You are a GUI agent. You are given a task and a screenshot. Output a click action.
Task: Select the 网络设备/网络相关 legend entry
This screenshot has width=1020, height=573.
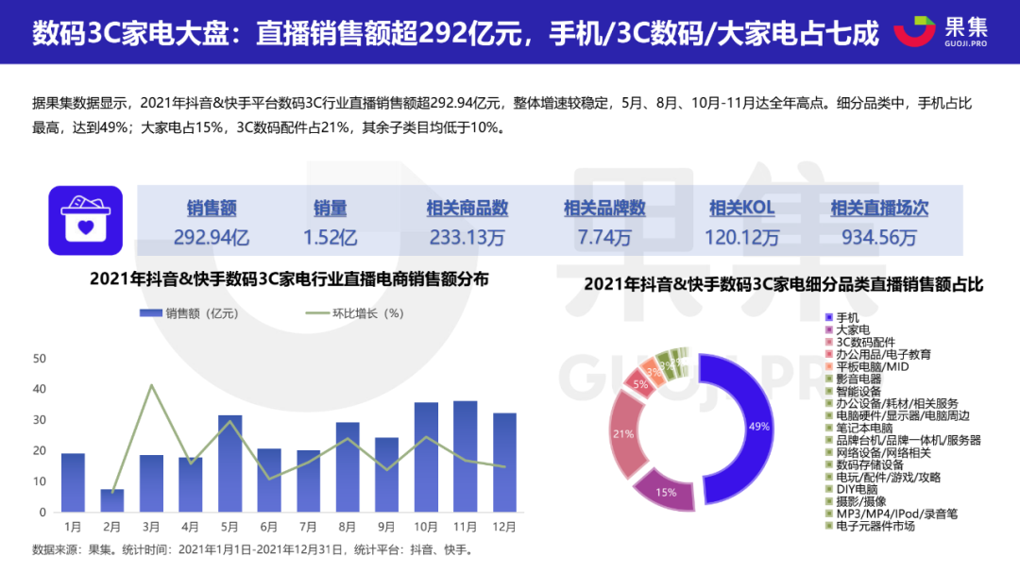coord(878,453)
